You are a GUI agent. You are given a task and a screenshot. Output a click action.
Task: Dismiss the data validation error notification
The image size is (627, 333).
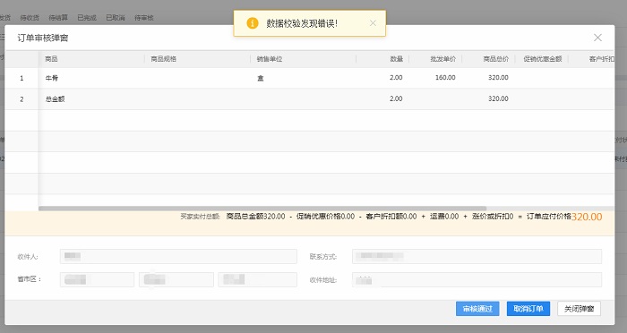373,23
